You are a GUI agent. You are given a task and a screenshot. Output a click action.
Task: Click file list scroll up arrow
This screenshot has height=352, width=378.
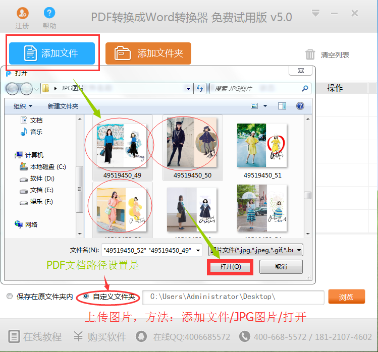click(308, 119)
